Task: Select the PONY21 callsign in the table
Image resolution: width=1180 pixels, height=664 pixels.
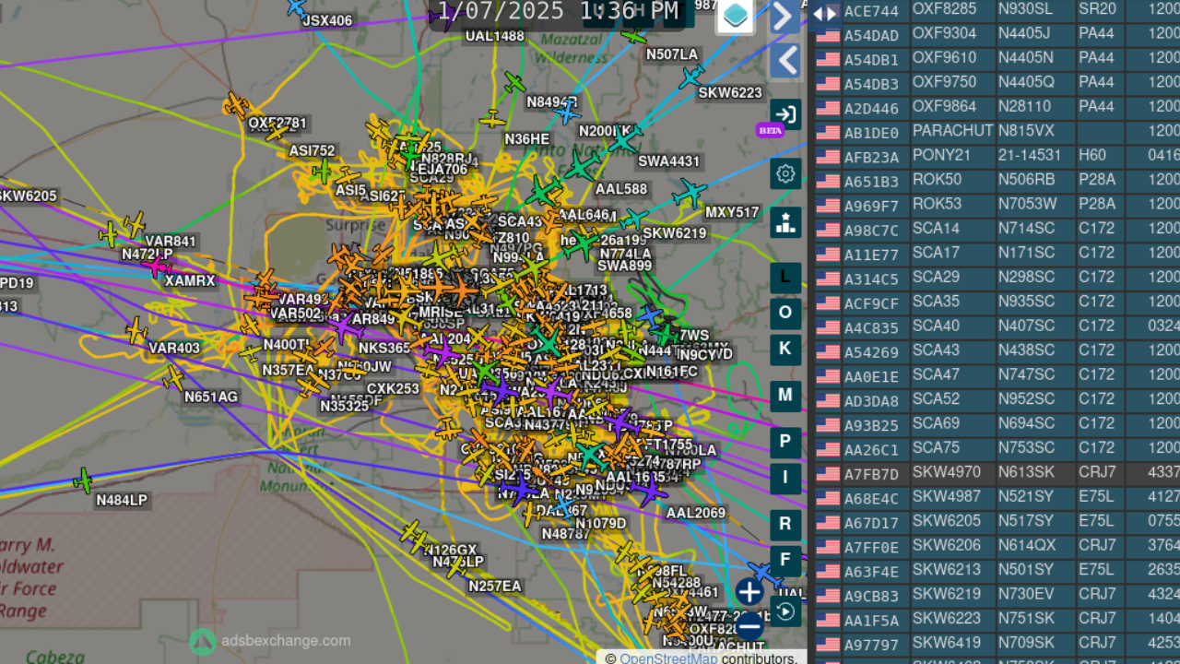Action: [x=938, y=156]
